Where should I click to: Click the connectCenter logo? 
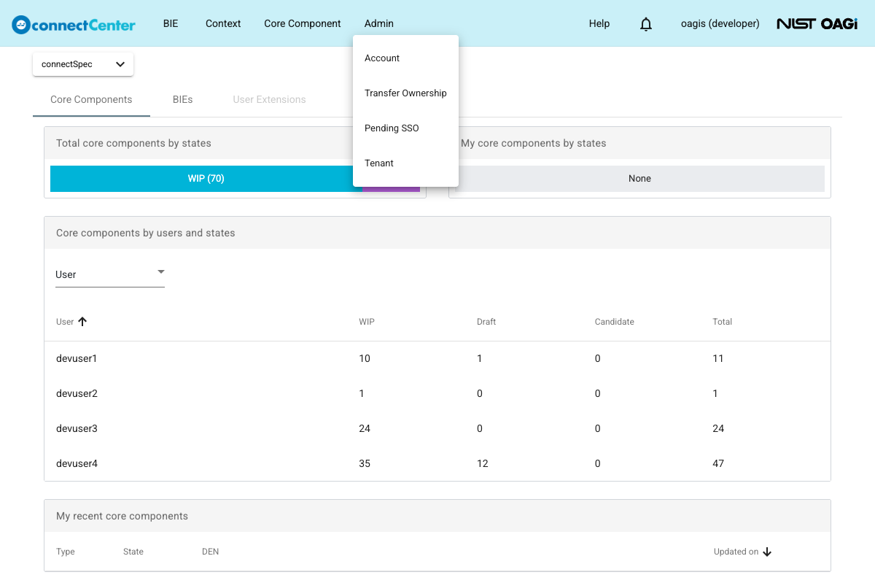point(74,24)
